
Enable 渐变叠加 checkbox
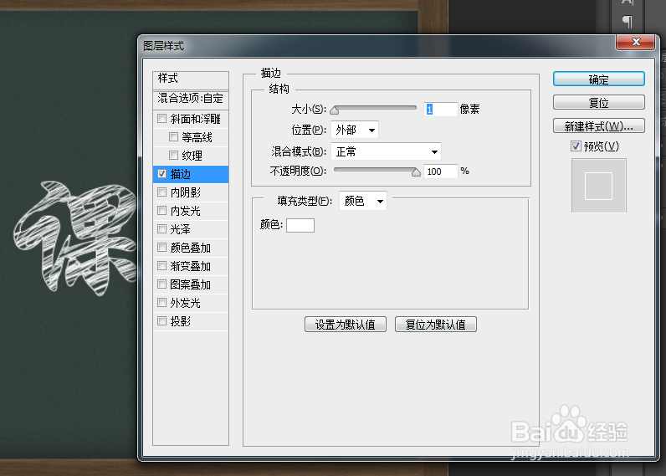(x=161, y=265)
